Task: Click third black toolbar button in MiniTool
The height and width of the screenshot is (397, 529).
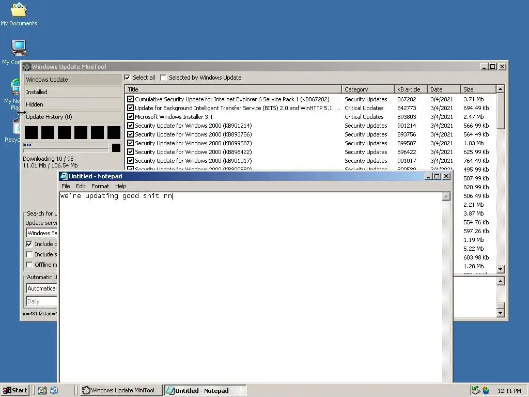Action: [64, 133]
